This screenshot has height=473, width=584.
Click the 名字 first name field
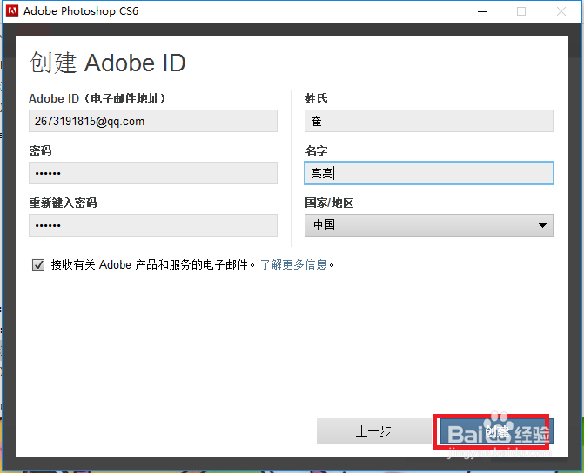coord(429,173)
